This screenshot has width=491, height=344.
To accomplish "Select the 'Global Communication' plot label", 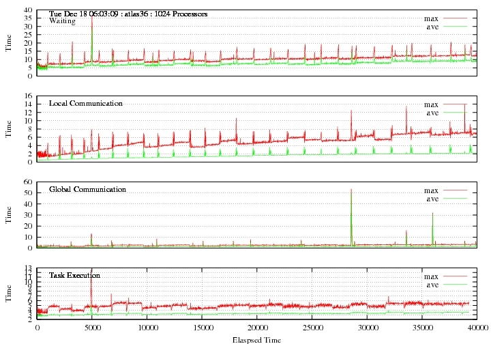I will [x=87, y=189].
